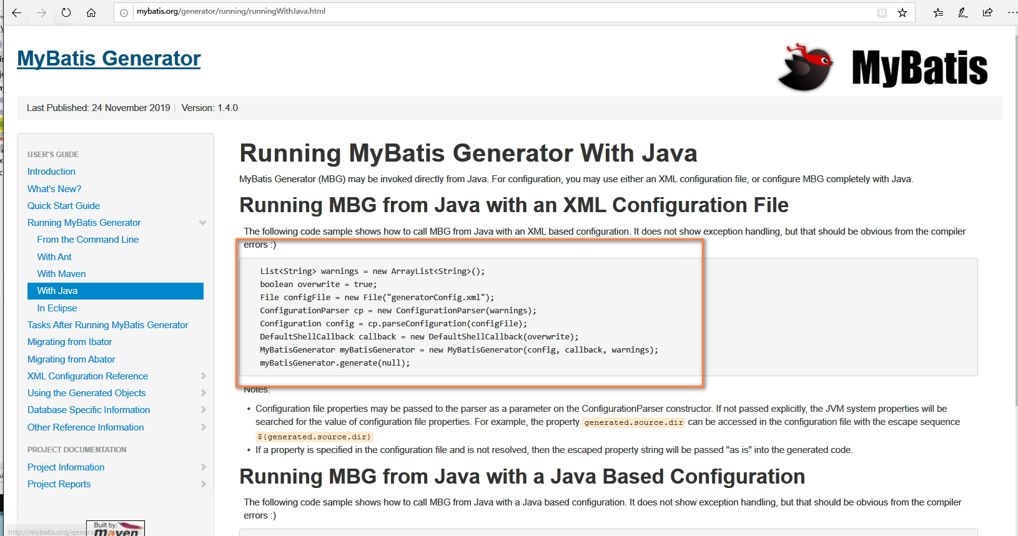Open the Project Information link
The height and width of the screenshot is (536, 1018).
point(66,467)
